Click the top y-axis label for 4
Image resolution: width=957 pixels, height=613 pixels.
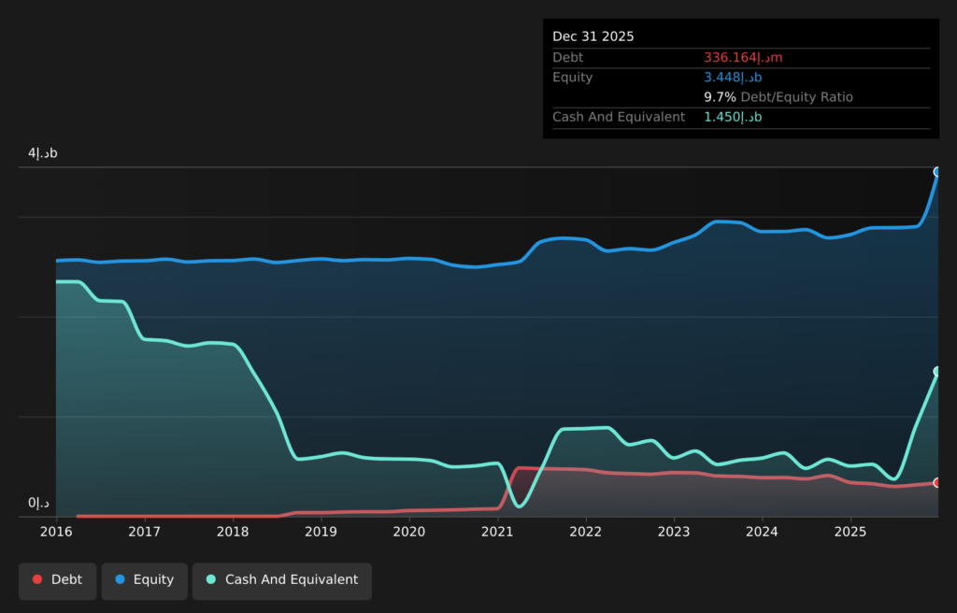42,153
